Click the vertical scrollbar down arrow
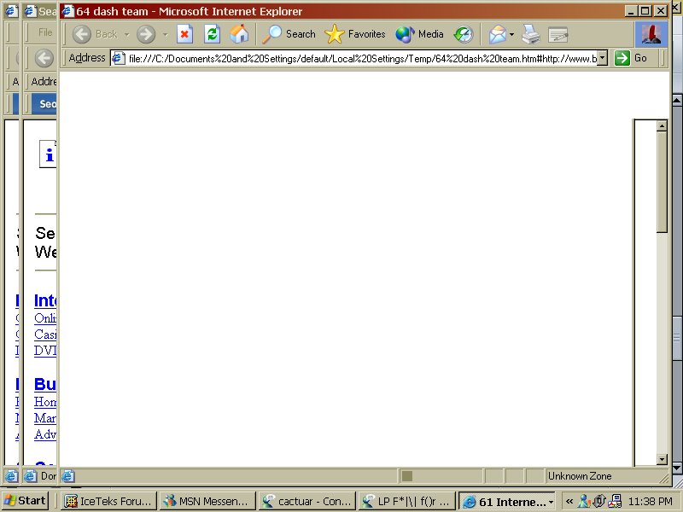 (662, 459)
